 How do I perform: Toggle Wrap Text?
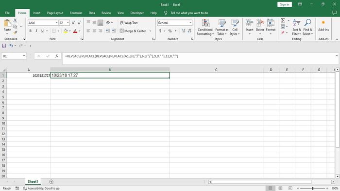click(x=129, y=23)
